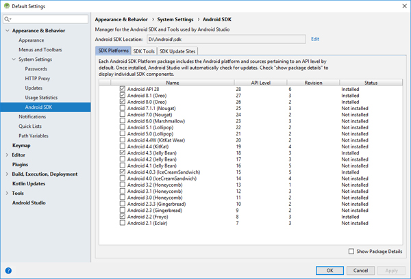Switch to the SDK Tools tab

[144, 51]
